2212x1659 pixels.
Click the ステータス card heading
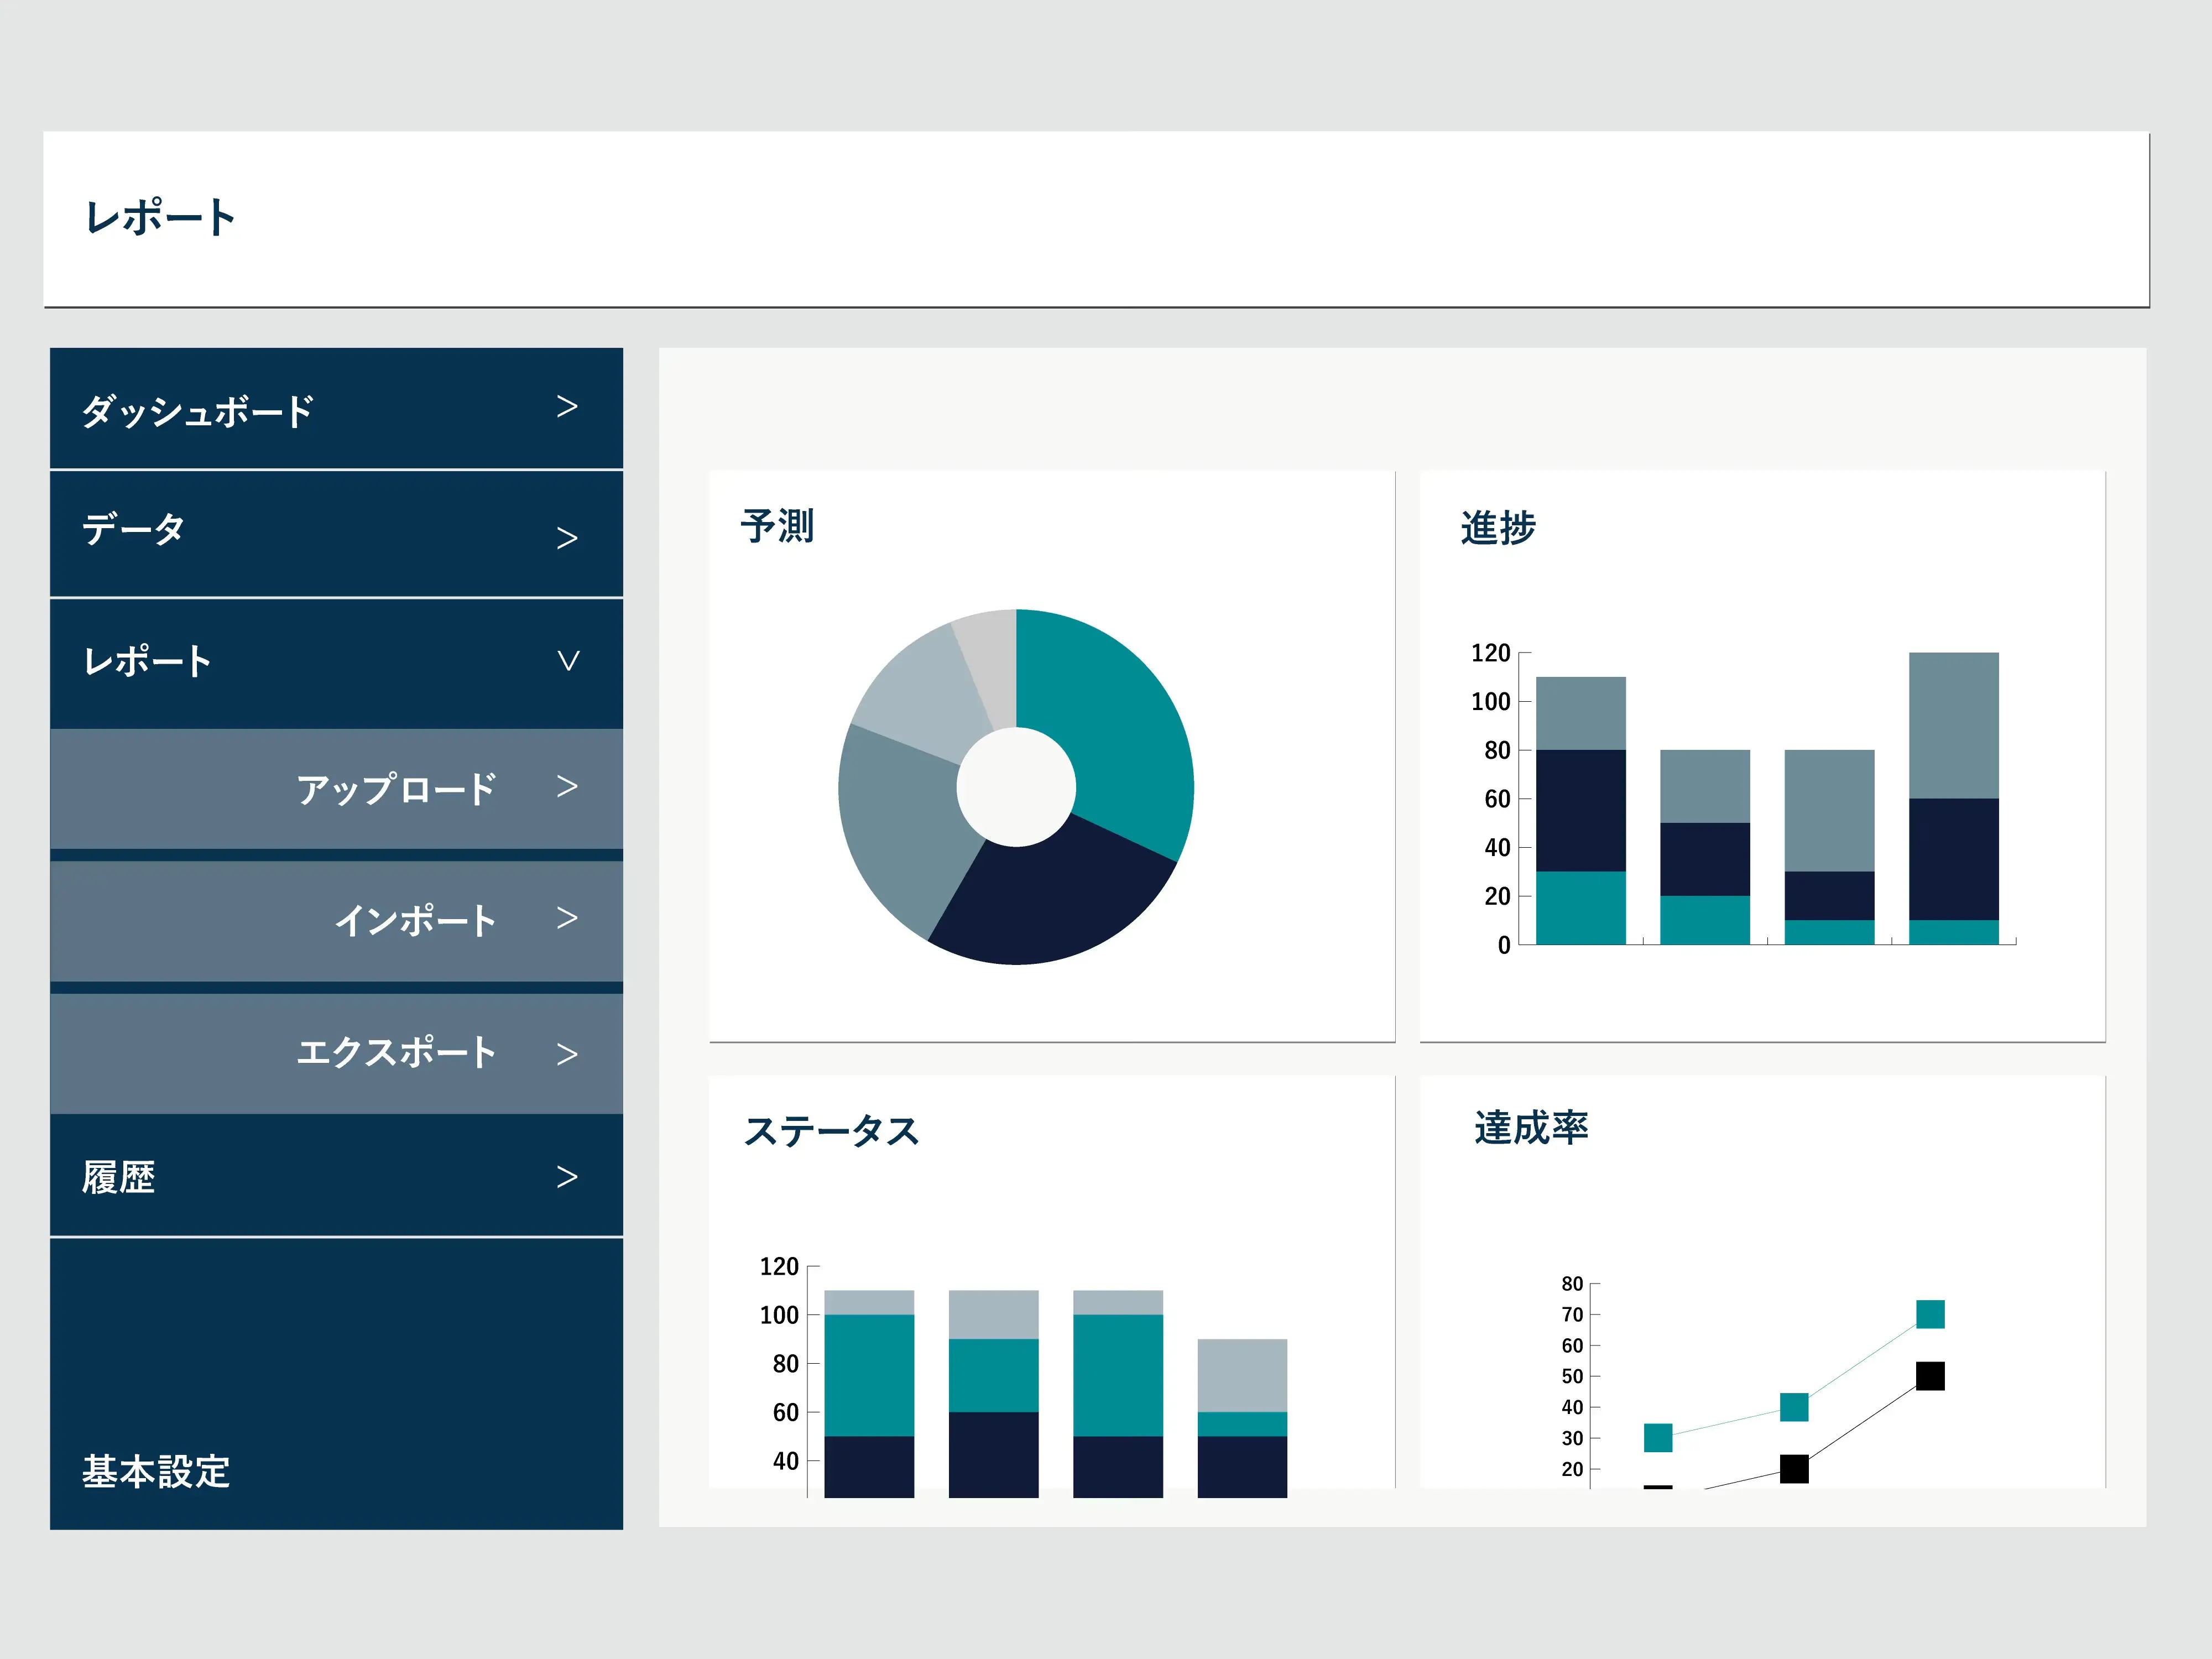tap(831, 1131)
